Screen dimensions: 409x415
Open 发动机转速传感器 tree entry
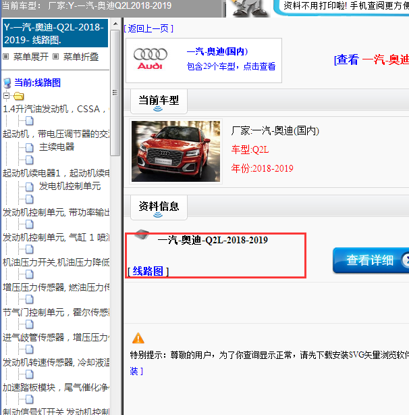(x=56, y=362)
